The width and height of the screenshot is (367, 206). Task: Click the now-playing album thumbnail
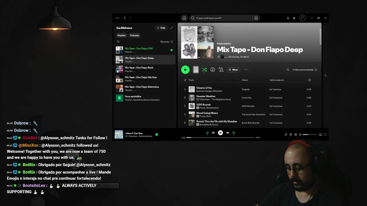(x=119, y=134)
